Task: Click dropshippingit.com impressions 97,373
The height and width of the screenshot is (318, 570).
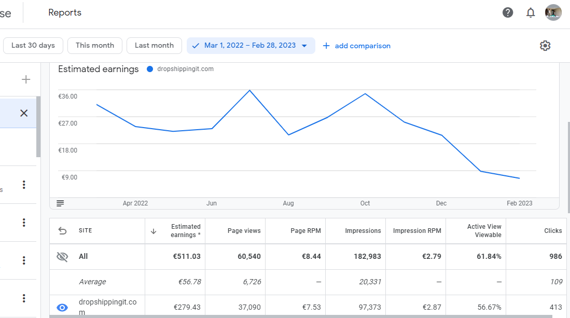Action: pos(370,307)
